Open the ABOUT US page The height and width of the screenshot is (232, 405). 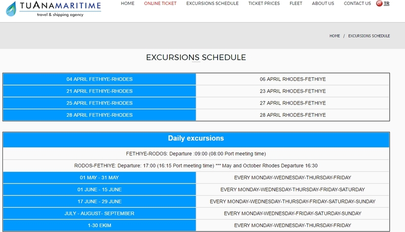(323, 3)
